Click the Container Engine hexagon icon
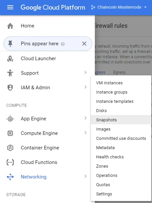Image resolution: width=152 pixels, height=203 pixels. (x=10, y=148)
